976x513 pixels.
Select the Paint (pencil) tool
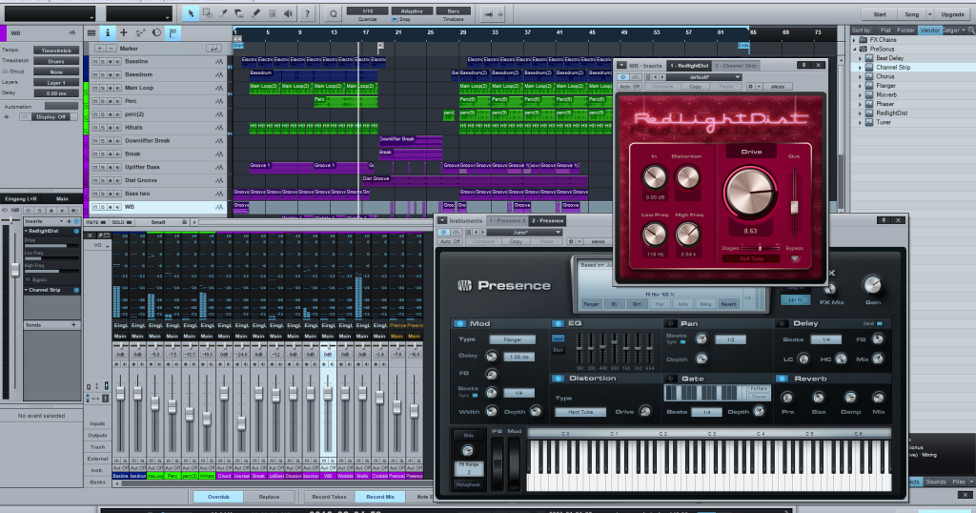tap(255, 13)
